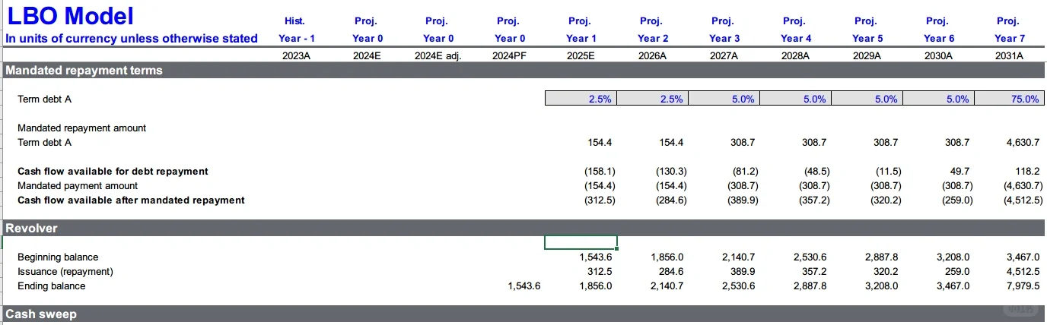Click the 2024PF Revolver ending balance value
Screen dimensions: 1047x325
pos(523,286)
